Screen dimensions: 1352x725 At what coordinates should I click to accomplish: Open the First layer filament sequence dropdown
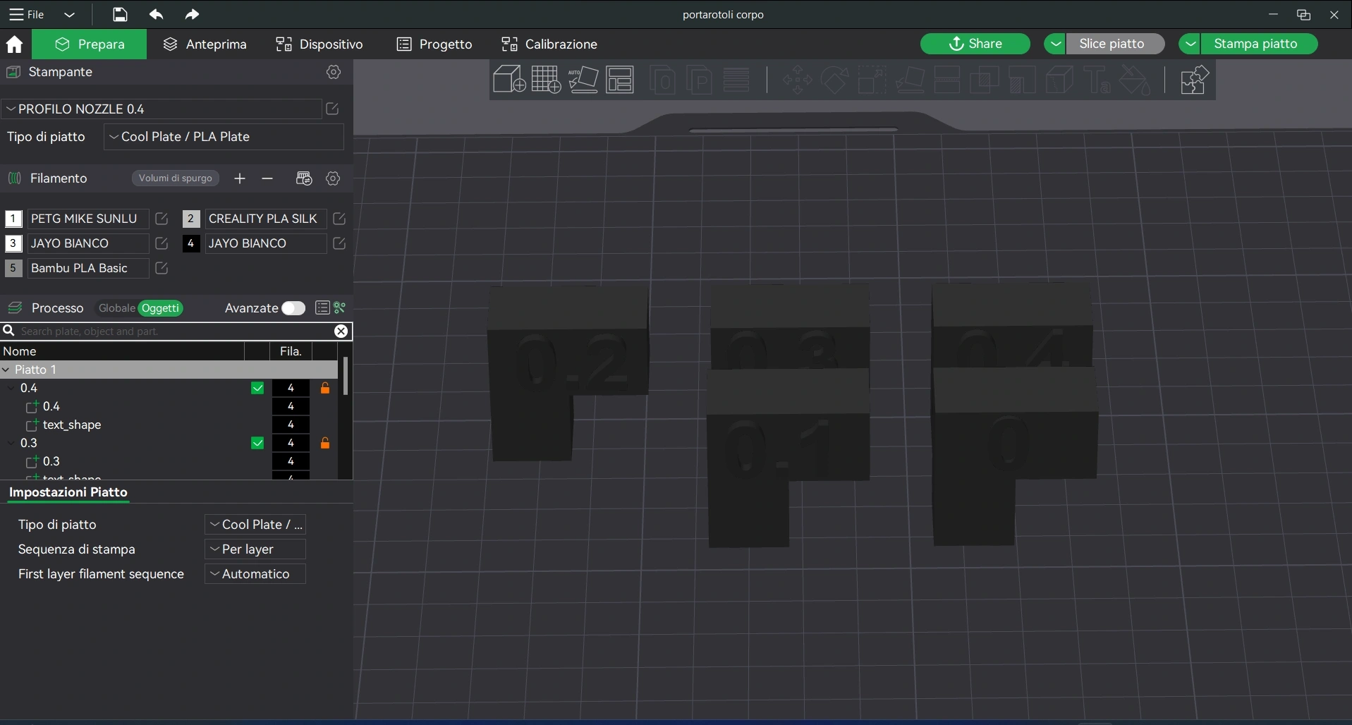point(255,574)
